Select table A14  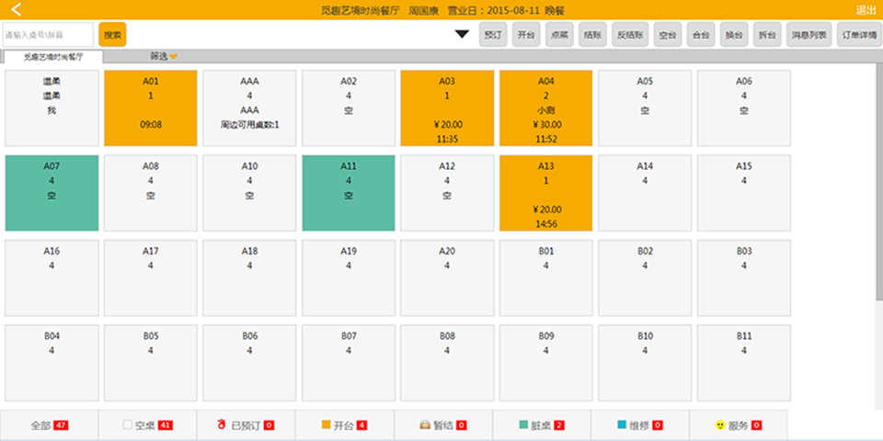(645, 193)
